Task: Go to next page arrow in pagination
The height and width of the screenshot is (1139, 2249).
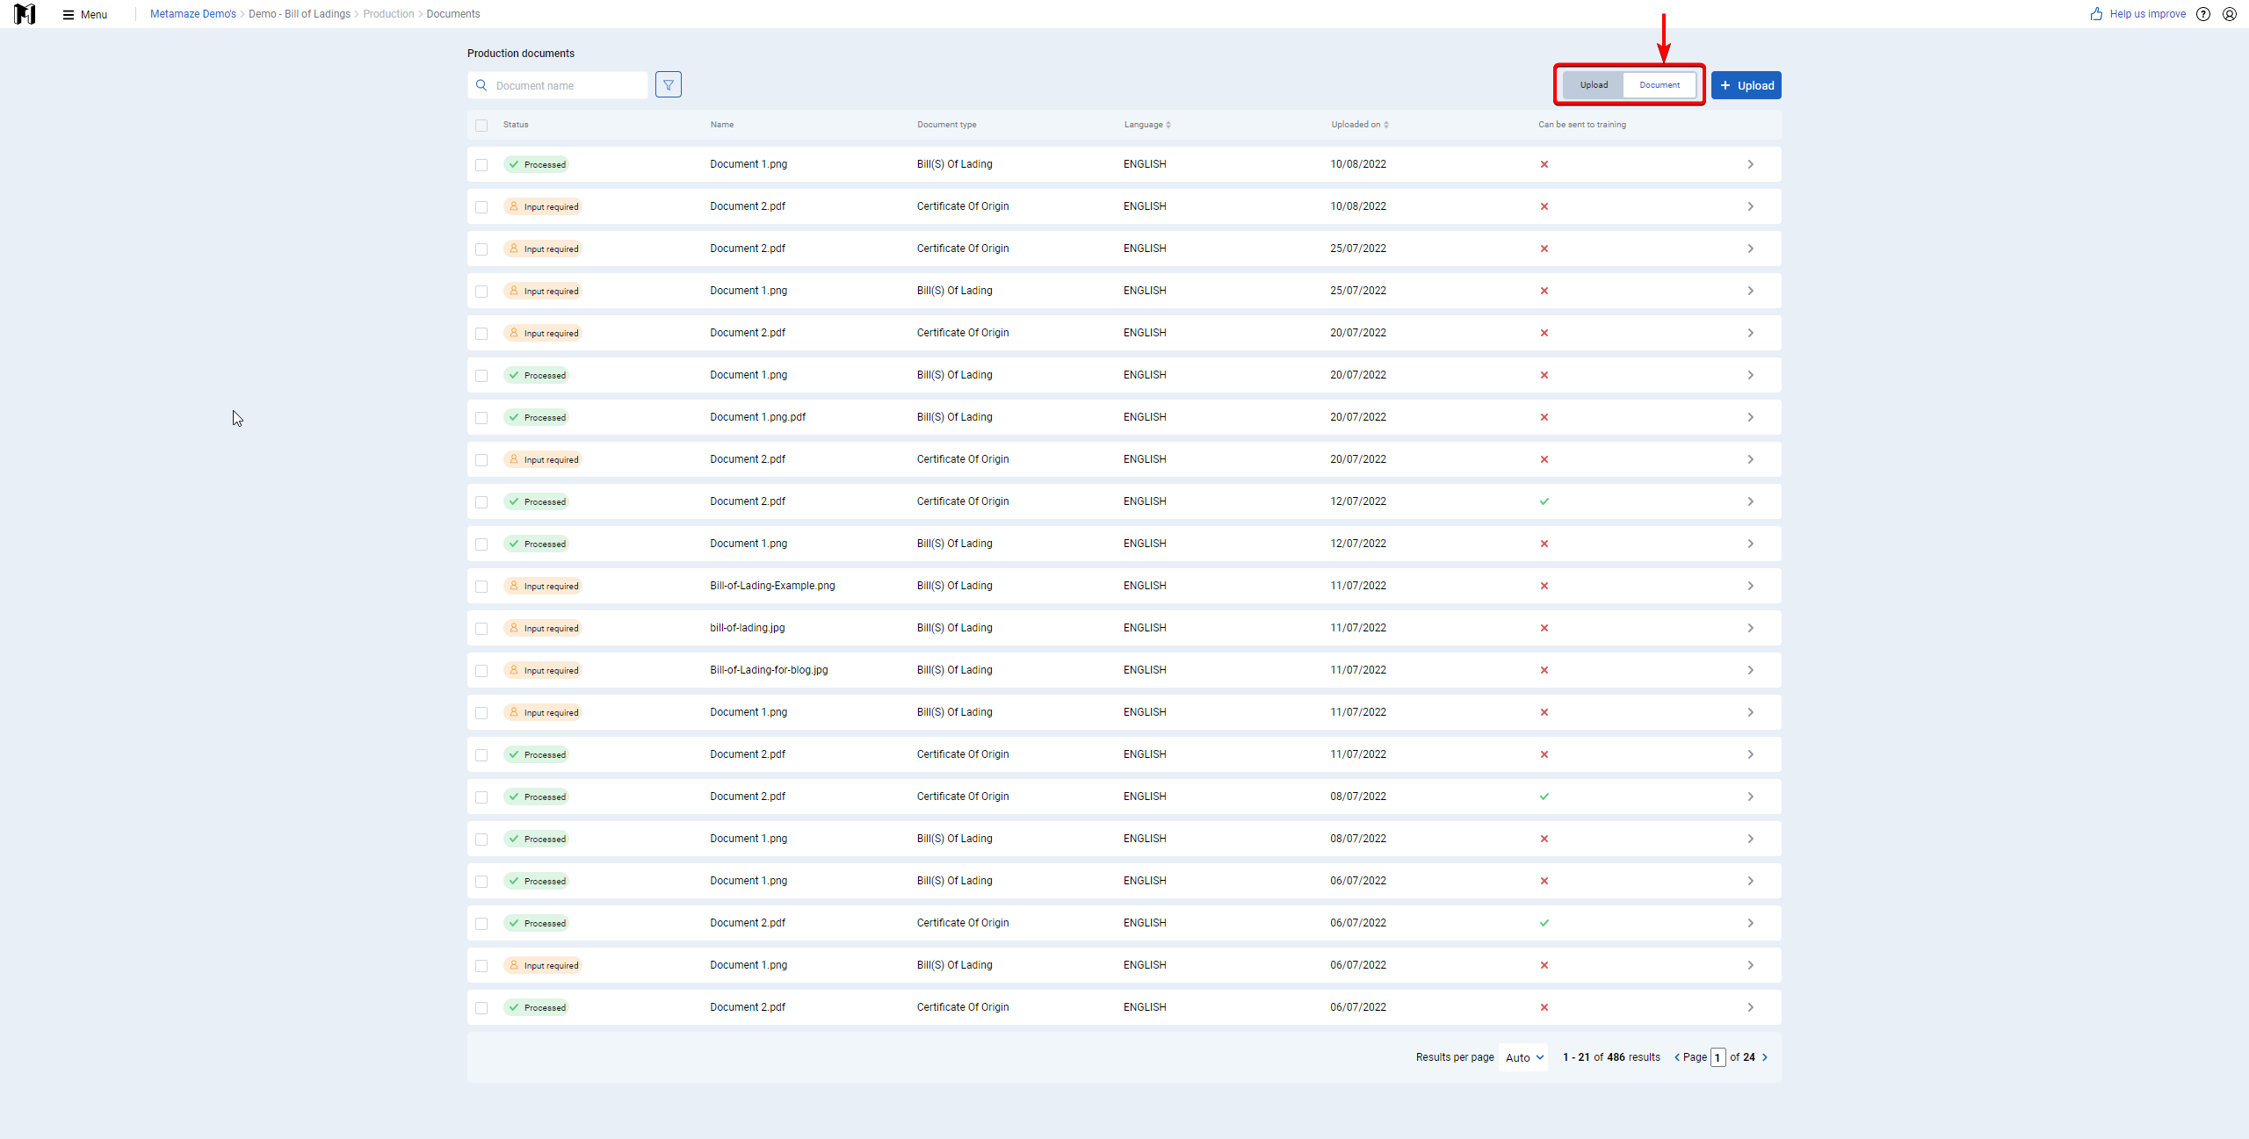Action: [1765, 1057]
